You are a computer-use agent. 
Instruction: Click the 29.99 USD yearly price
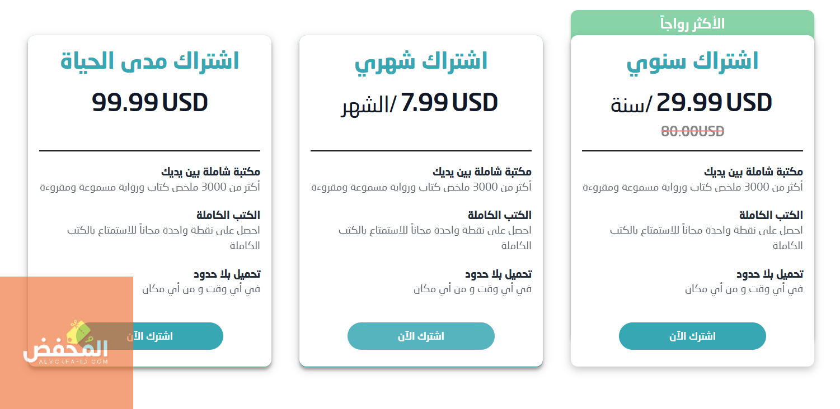[x=714, y=102]
